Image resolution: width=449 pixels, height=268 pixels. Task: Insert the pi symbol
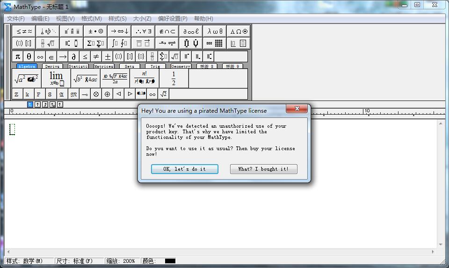click(x=18, y=57)
